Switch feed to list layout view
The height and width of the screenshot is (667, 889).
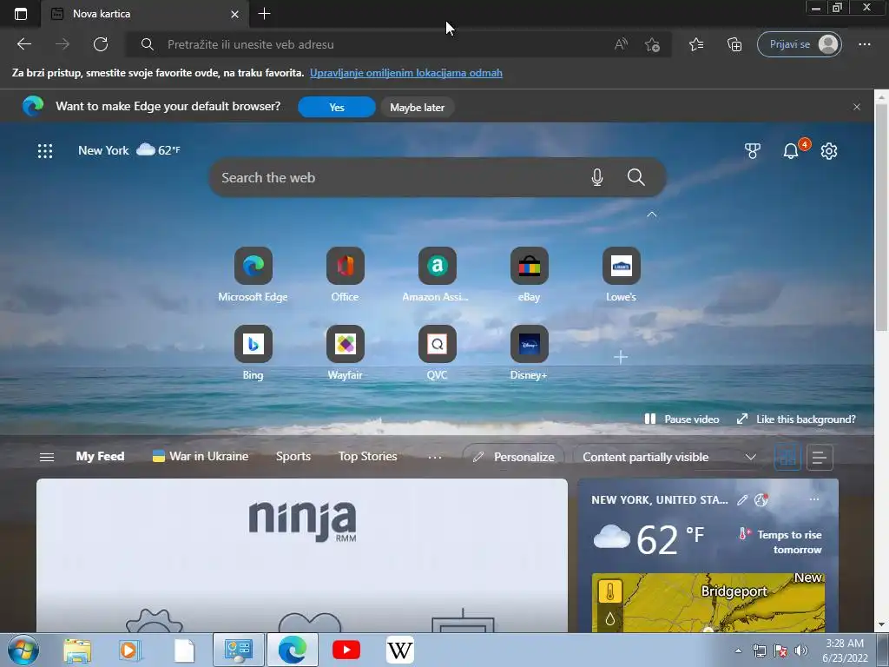(820, 457)
